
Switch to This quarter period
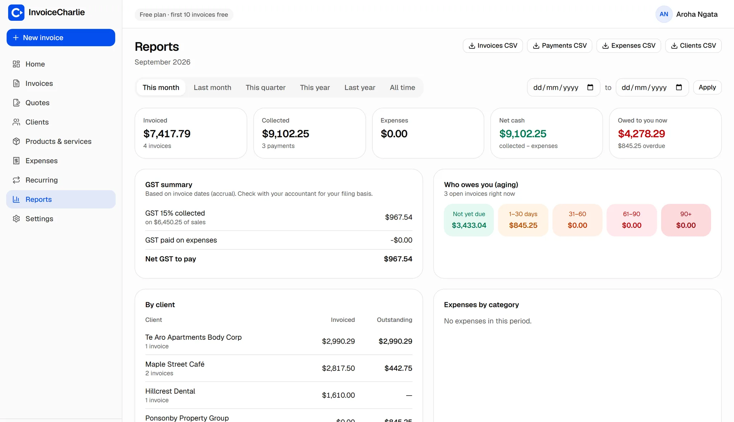pyautogui.click(x=266, y=88)
